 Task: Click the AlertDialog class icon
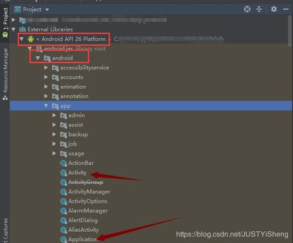[x=63, y=221]
